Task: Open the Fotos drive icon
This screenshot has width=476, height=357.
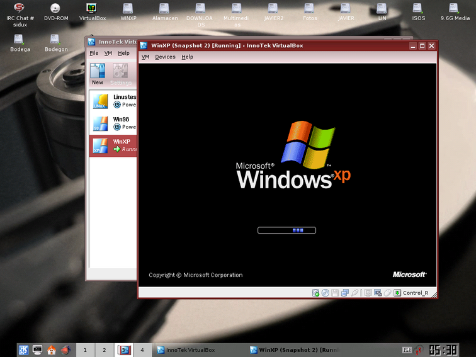Action: point(310,12)
